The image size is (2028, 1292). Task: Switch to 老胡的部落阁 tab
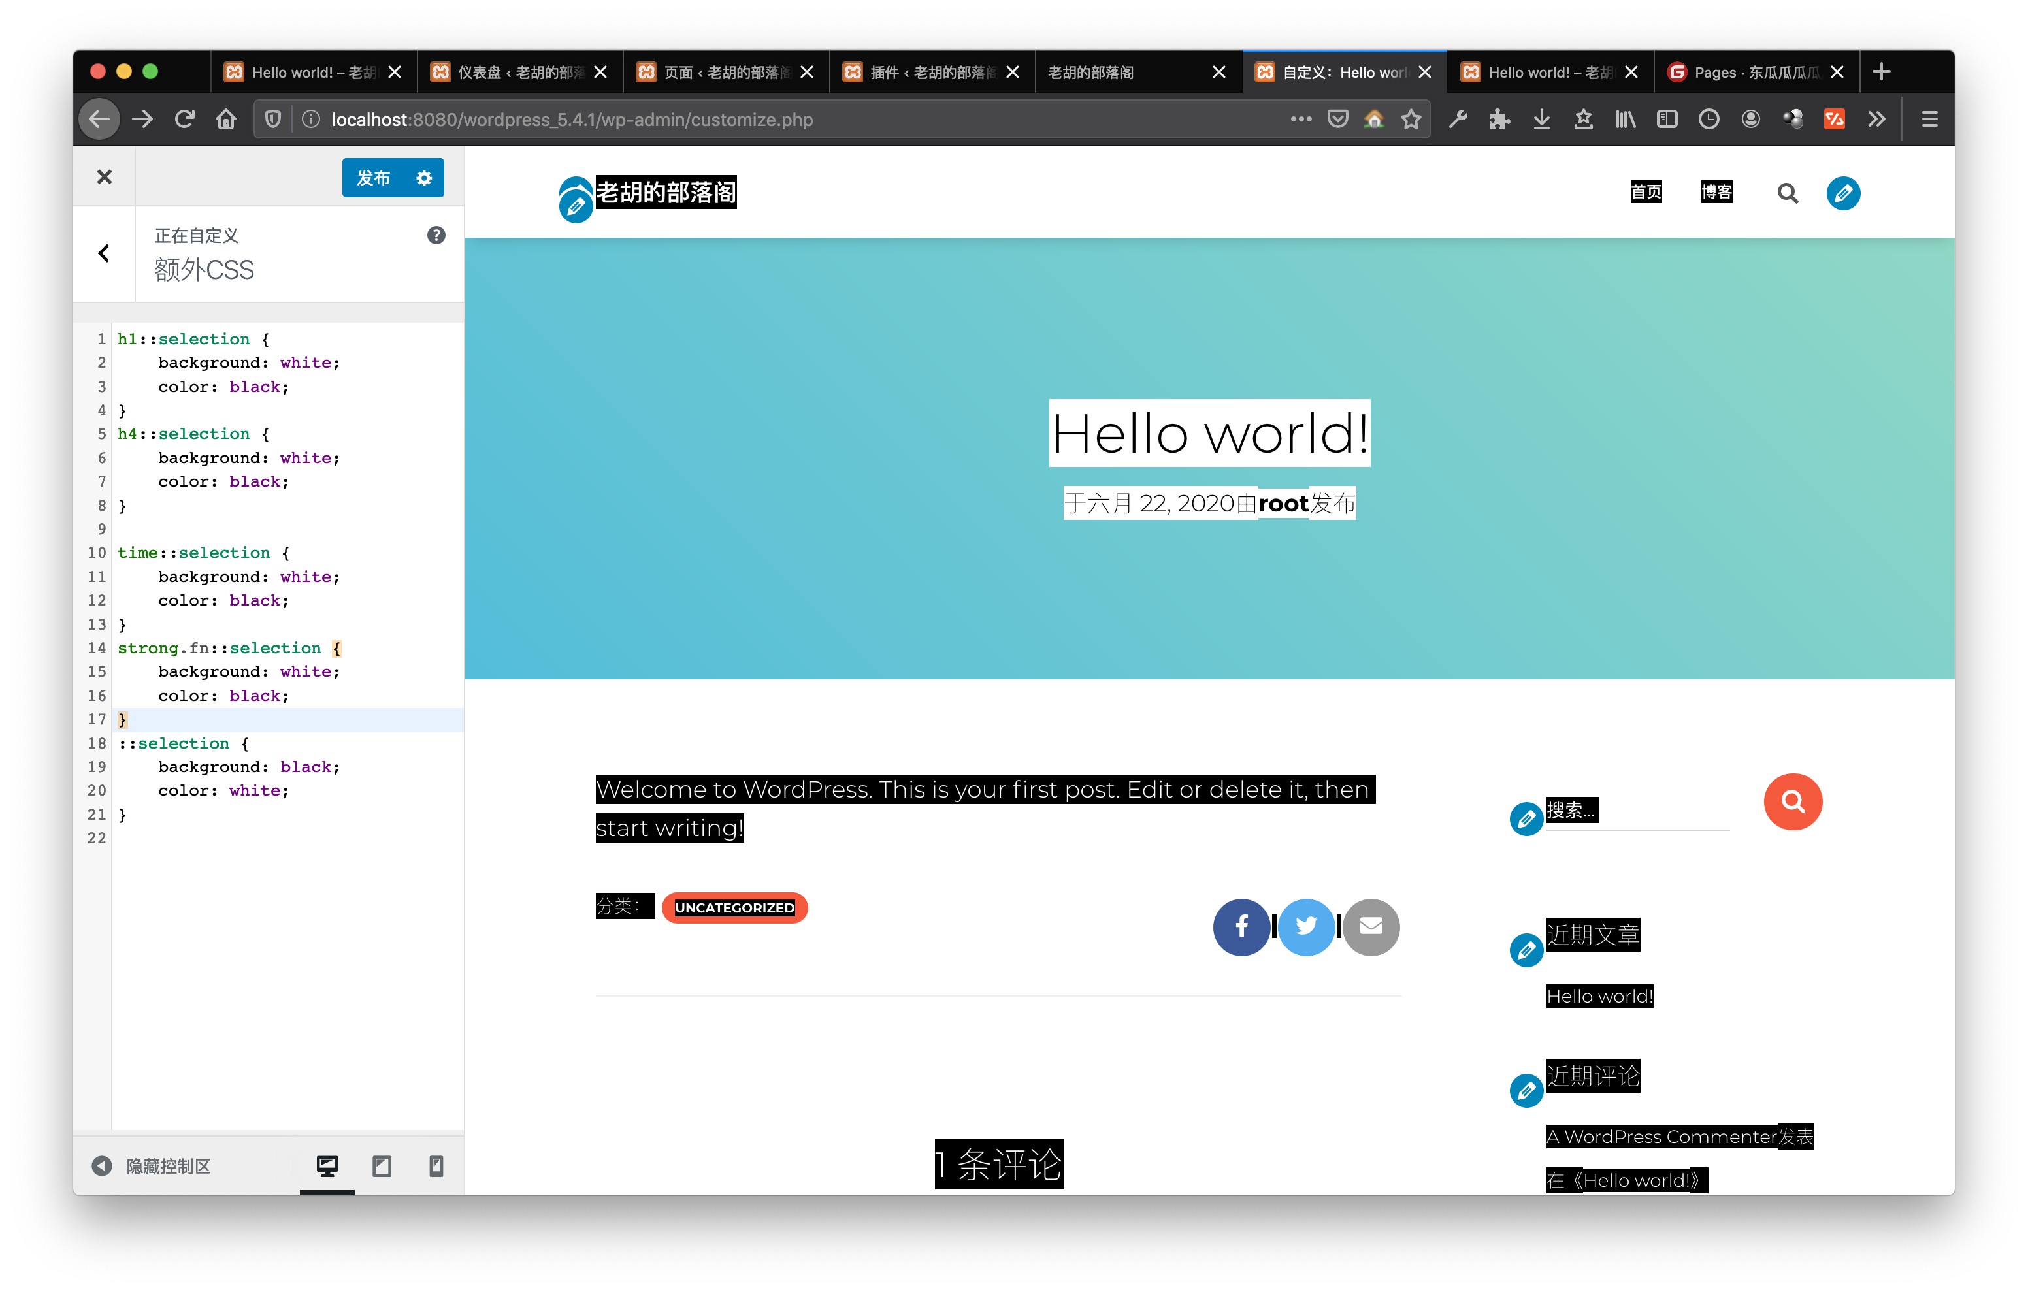[x=1137, y=73]
